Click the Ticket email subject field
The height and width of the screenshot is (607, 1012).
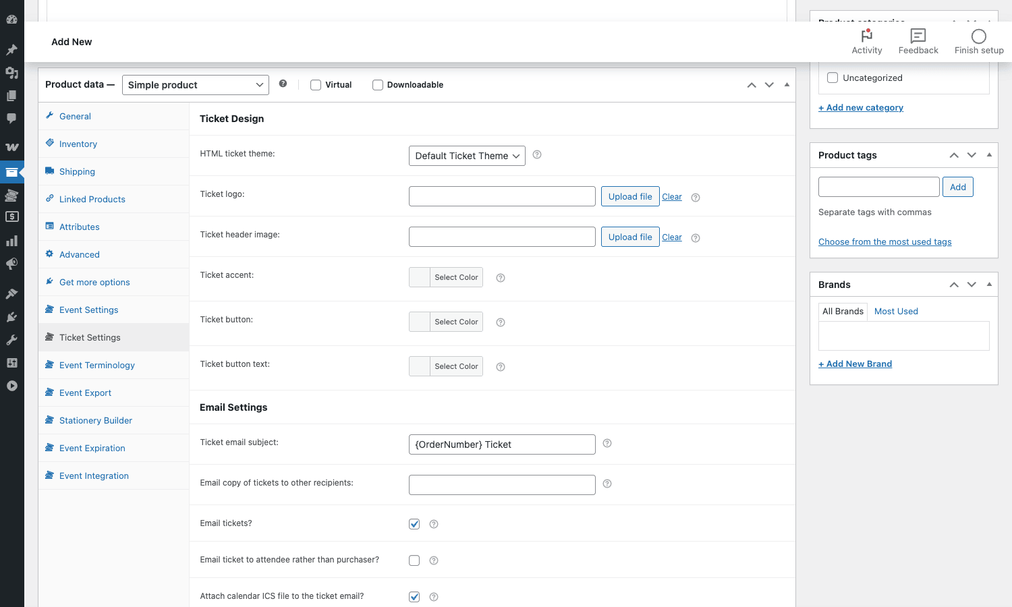[502, 444]
